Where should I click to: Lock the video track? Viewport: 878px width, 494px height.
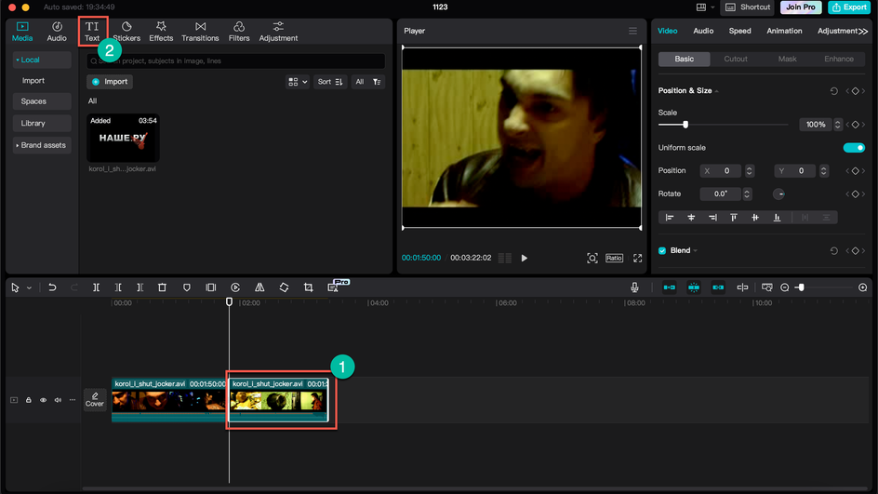click(x=29, y=400)
